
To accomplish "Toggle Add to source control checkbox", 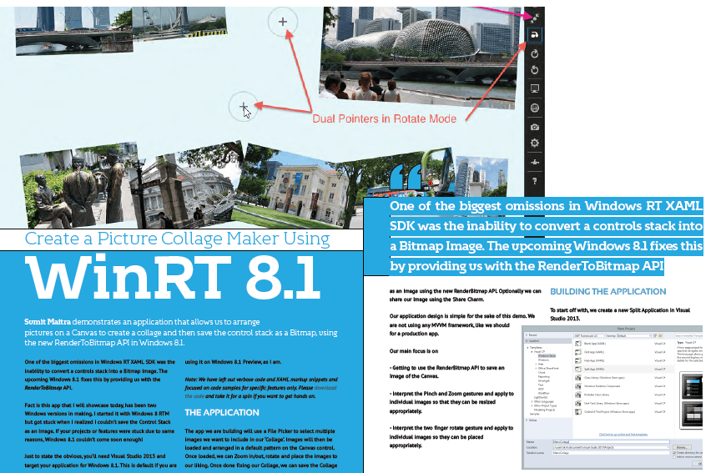I will pos(674,457).
